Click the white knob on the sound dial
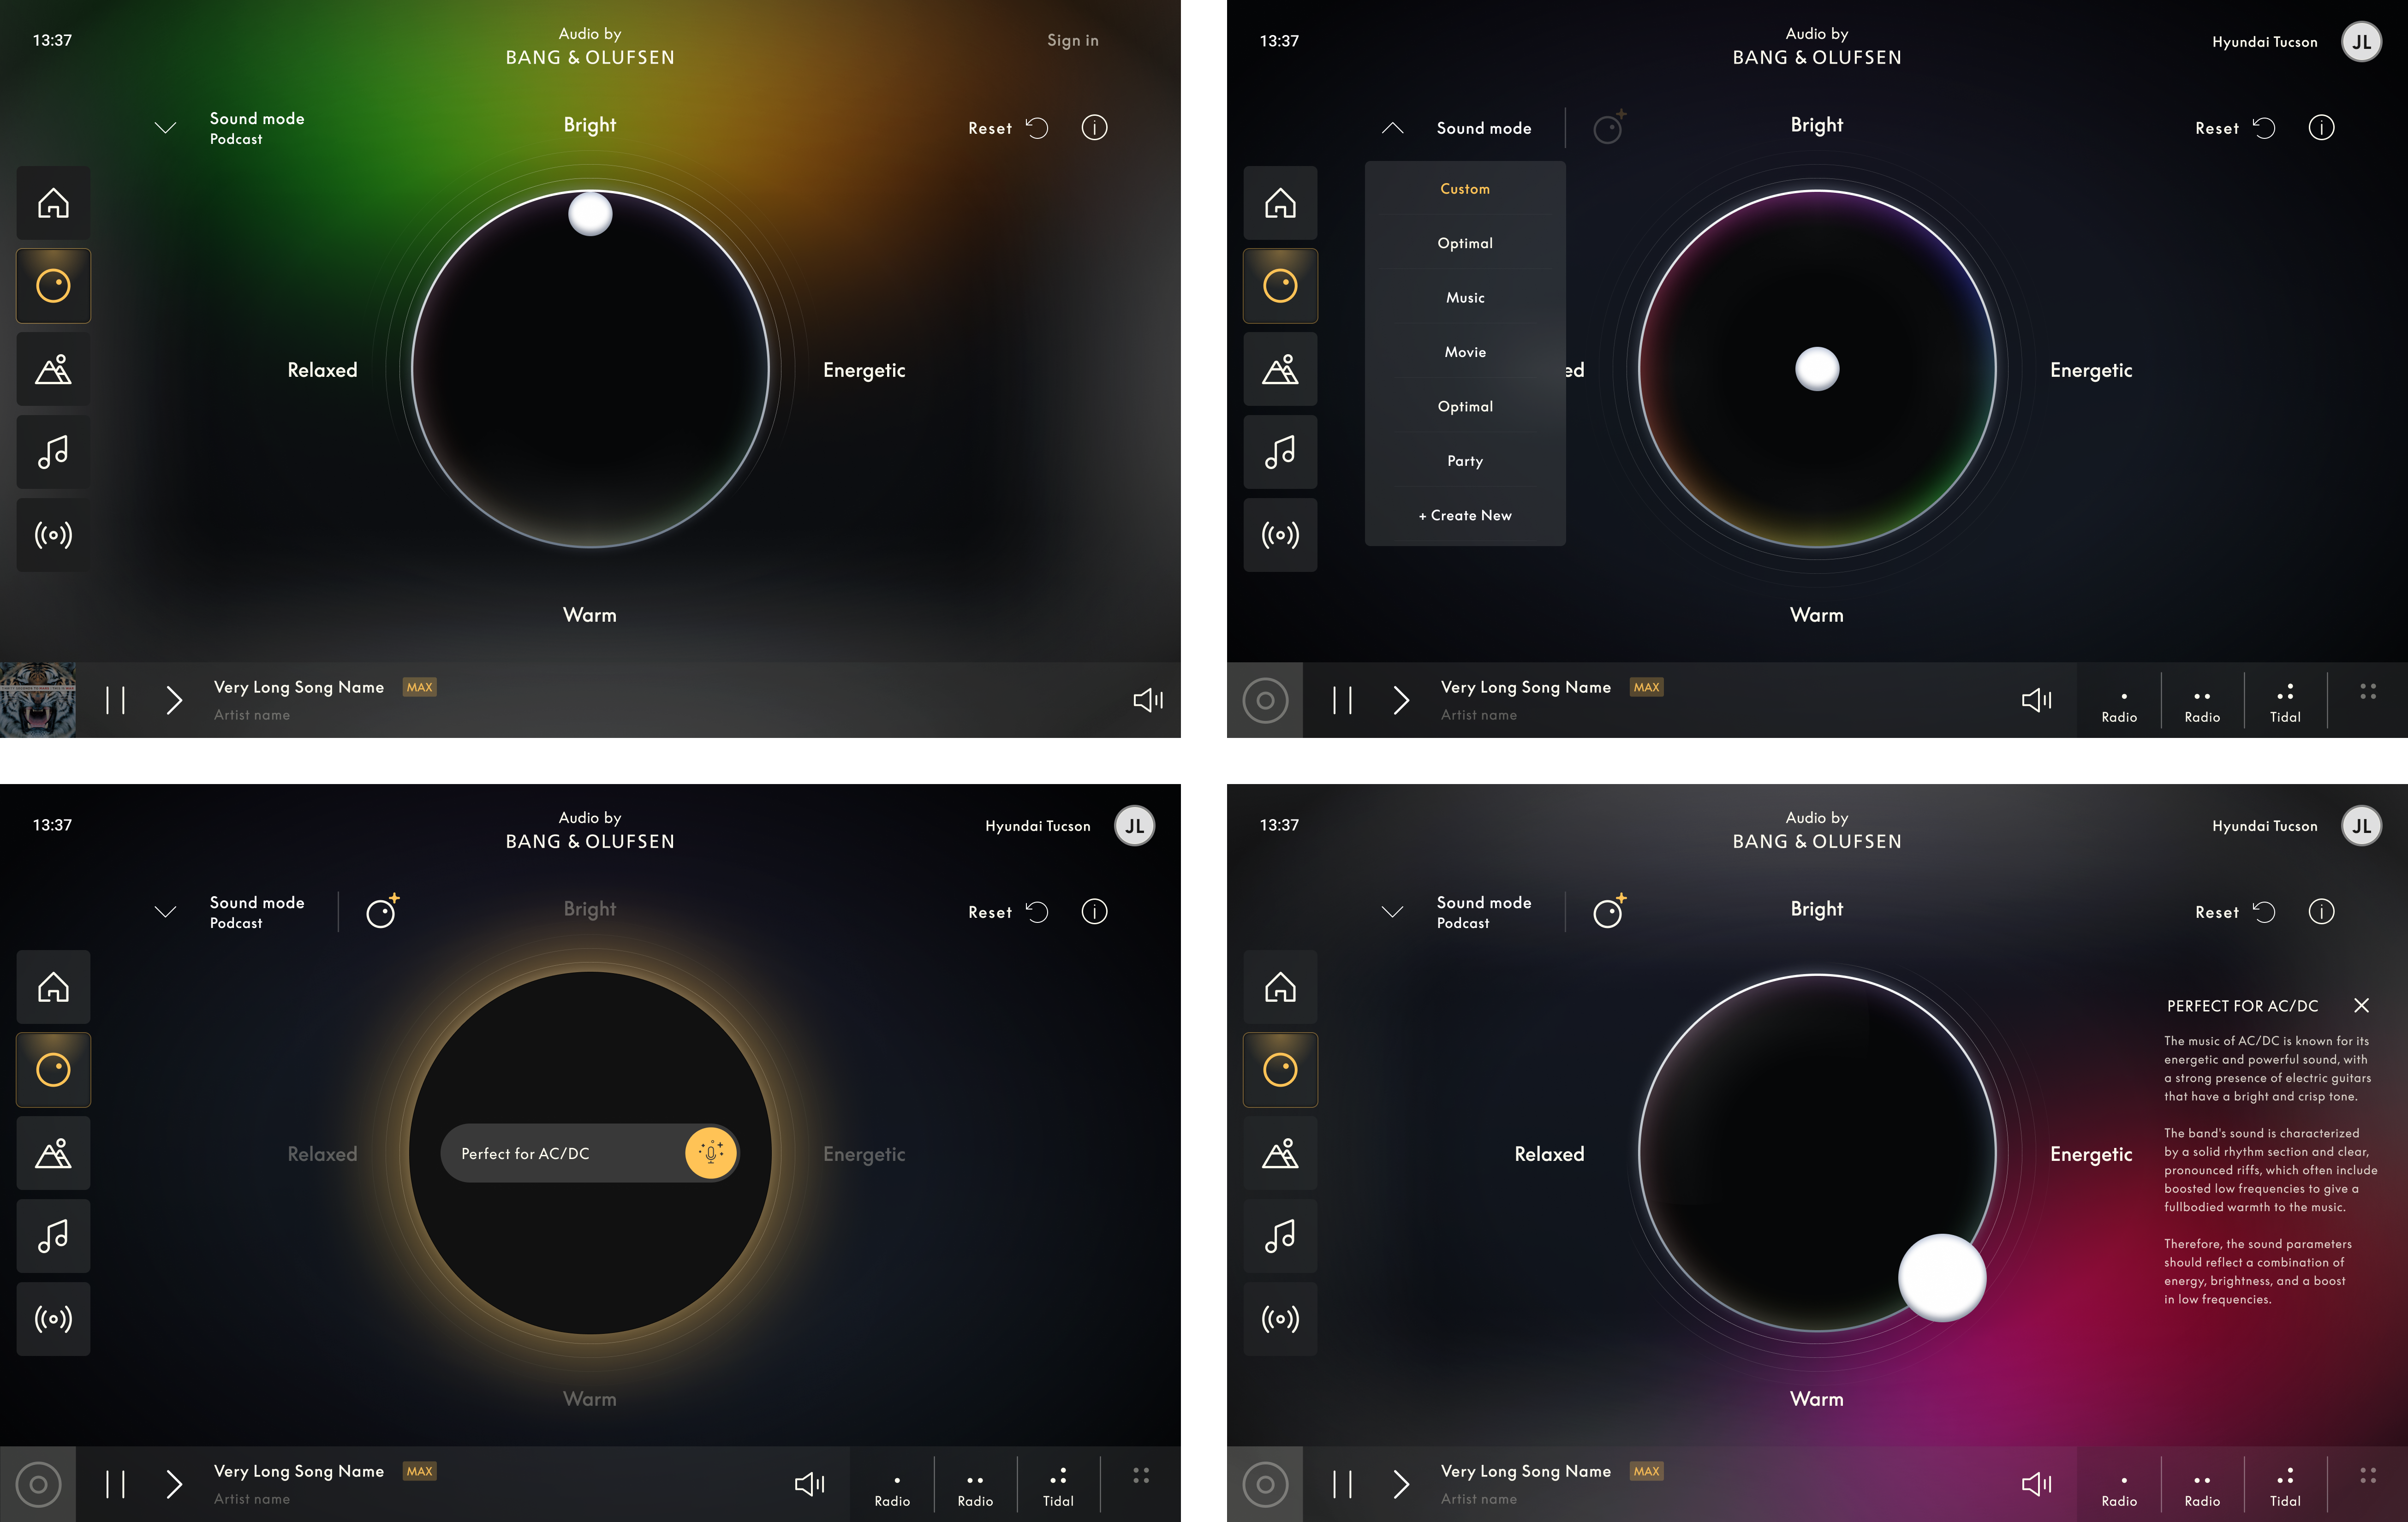The width and height of the screenshot is (2408, 1522). click(590, 213)
